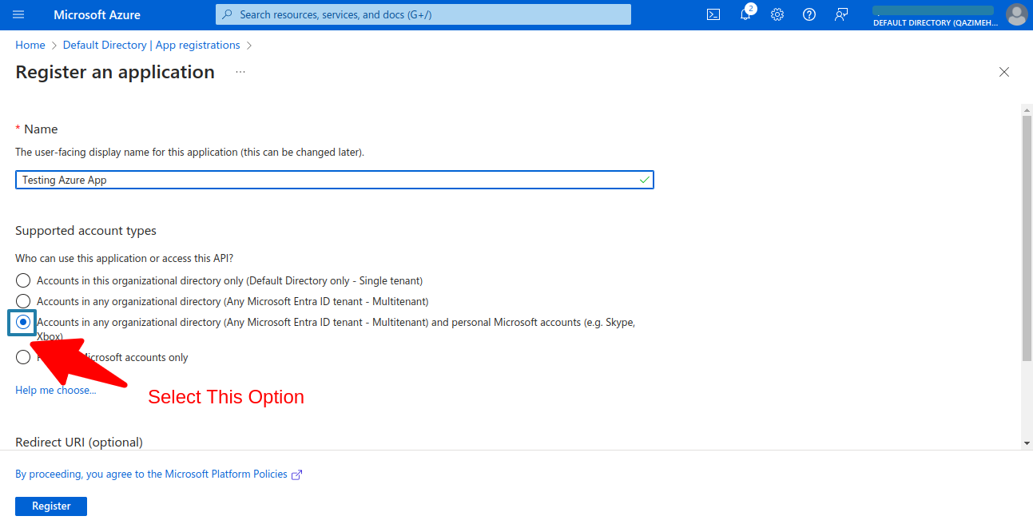Click the Redirect URI (optional) heading

[x=79, y=443]
